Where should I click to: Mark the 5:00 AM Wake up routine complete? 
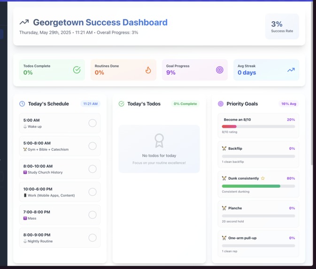click(x=92, y=123)
